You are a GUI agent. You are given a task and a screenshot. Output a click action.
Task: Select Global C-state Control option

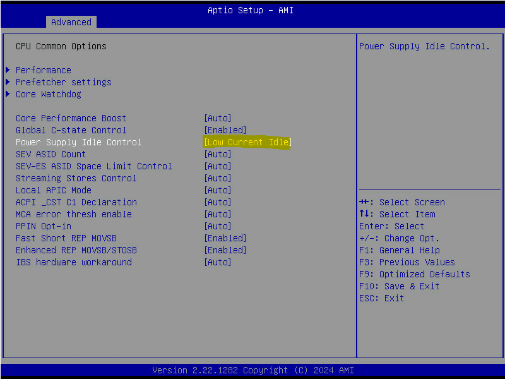click(71, 130)
